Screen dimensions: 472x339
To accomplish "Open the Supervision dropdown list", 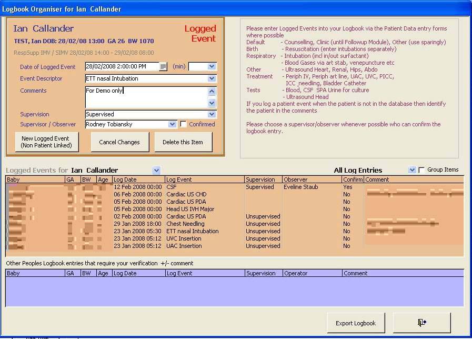I will [x=212, y=114].
